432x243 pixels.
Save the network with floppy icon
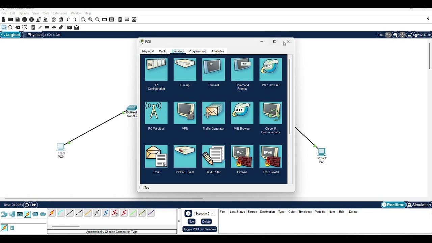[x=18, y=20]
